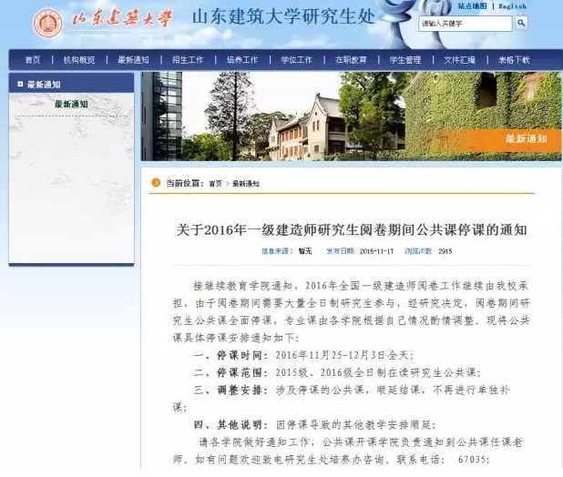
Task: Type in the 请输入关键字 search field
Action: pos(466,22)
